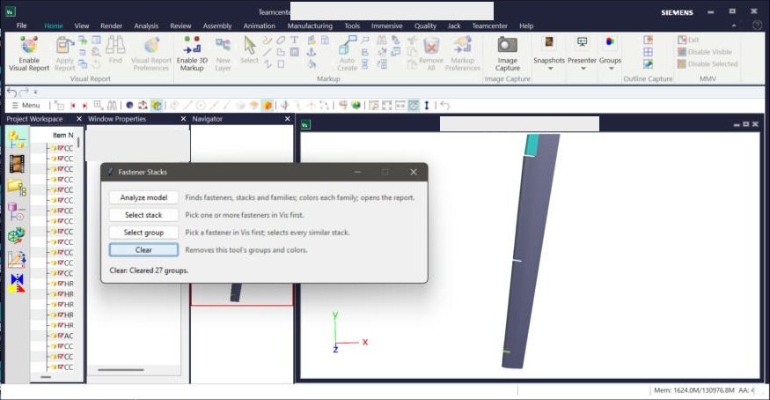Click horizontal scrollbar in Window Properties panel
This screenshot has width=770, height=400.
click(121, 369)
